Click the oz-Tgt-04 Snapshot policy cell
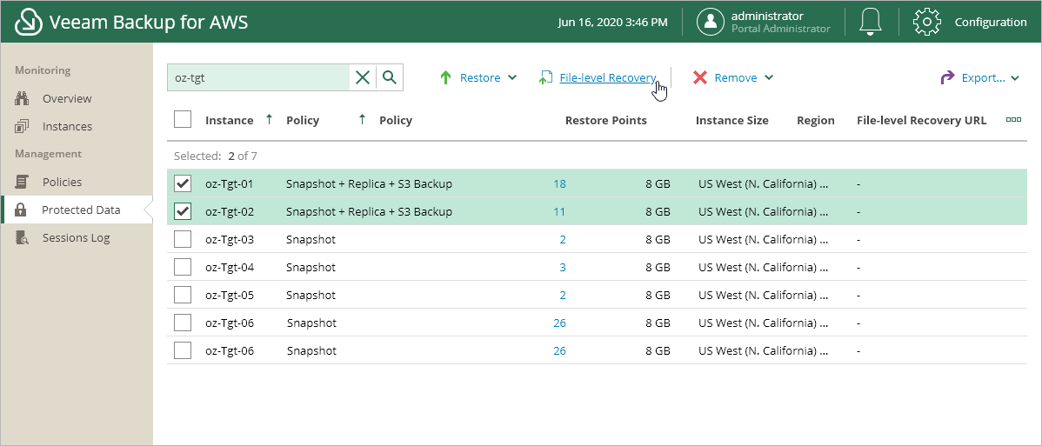 (311, 267)
